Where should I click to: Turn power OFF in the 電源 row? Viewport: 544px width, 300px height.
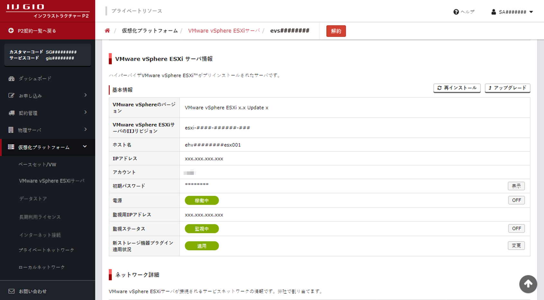516,200
